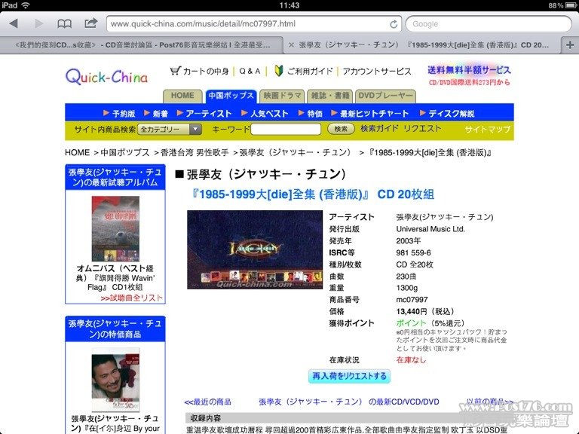Open >>試聴曲全リスト link
The width and height of the screenshot is (579, 434).
click(x=131, y=298)
